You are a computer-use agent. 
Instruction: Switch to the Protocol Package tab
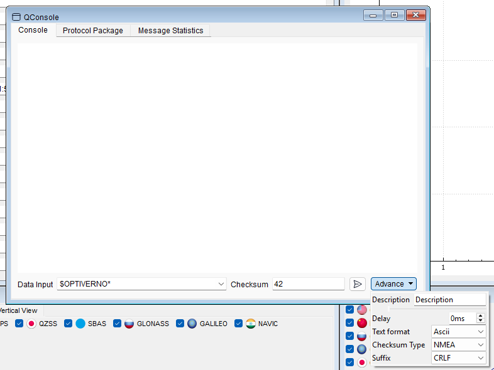[x=93, y=31]
